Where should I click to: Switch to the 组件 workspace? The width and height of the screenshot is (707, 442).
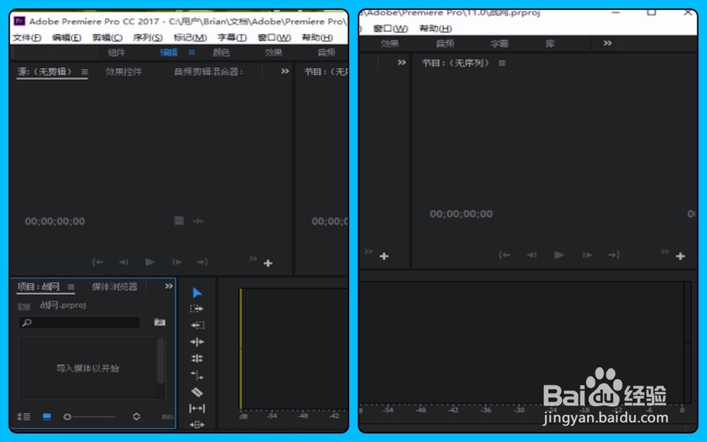click(x=117, y=53)
